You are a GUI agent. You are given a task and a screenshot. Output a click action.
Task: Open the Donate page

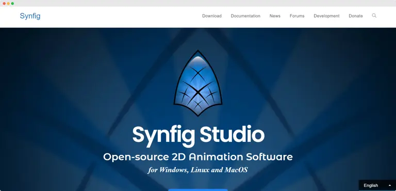tap(356, 16)
